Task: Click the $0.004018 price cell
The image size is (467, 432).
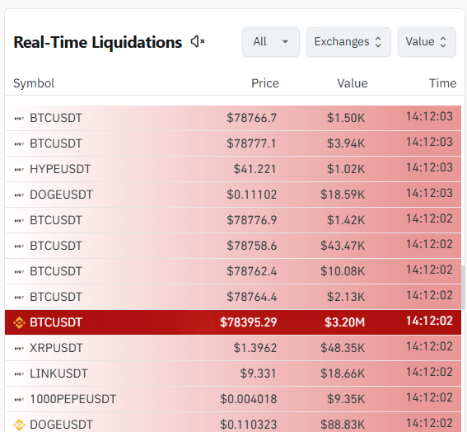Action: [249, 399]
